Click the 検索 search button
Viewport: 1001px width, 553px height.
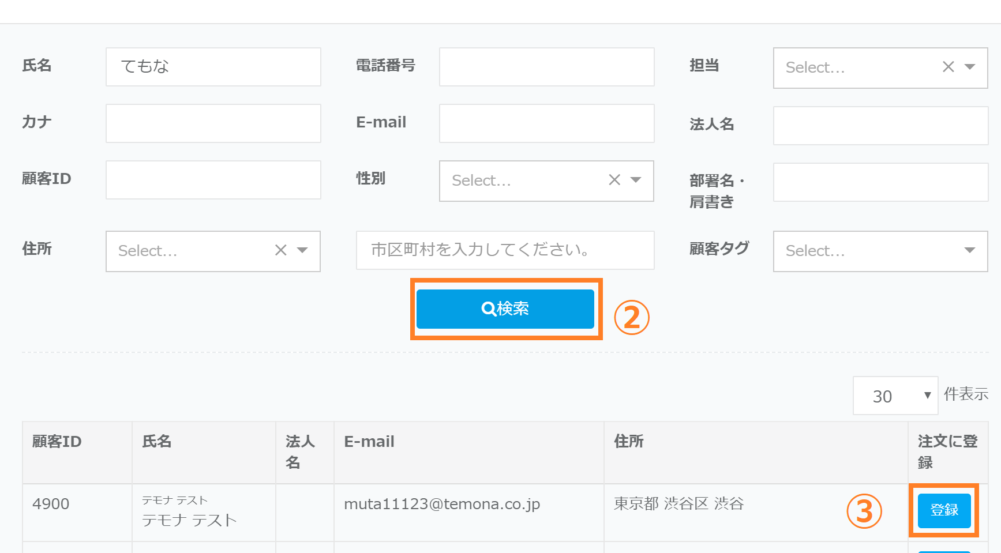pos(505,309)
